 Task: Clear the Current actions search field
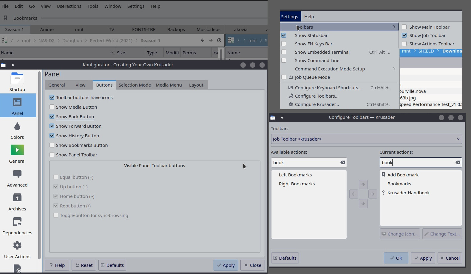click(x=458, y=162)
